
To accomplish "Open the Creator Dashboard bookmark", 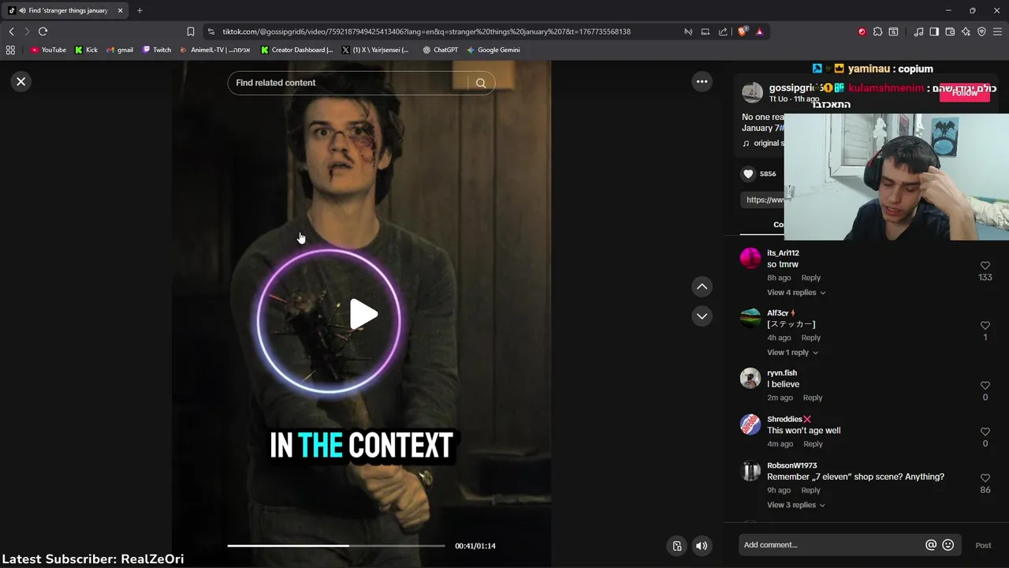I will tap(297, 50).
